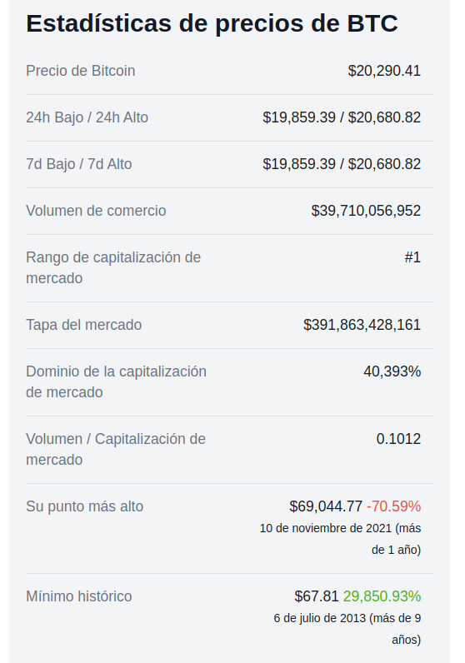Select the Dominio de la capitalización label
Image resolution: width=465 pixels, height=663 pixels.
point(117,381)
